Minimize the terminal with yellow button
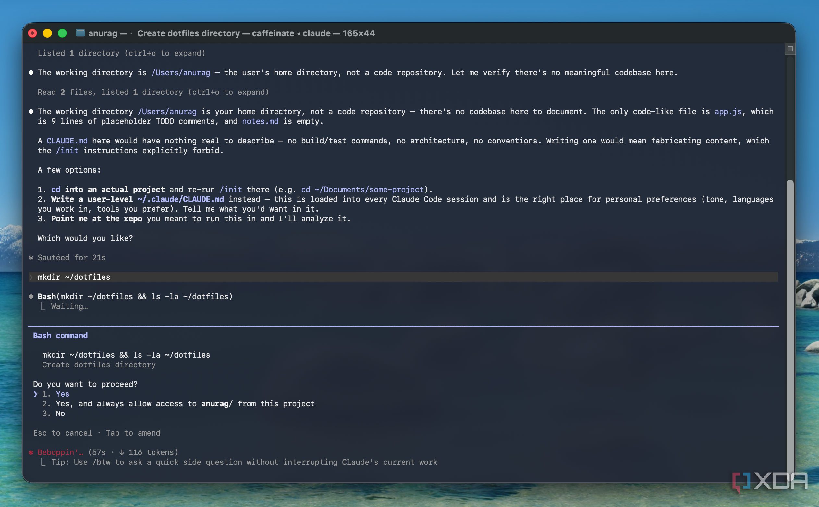This screenshot has height=507, width=819. tap(47, 33)
